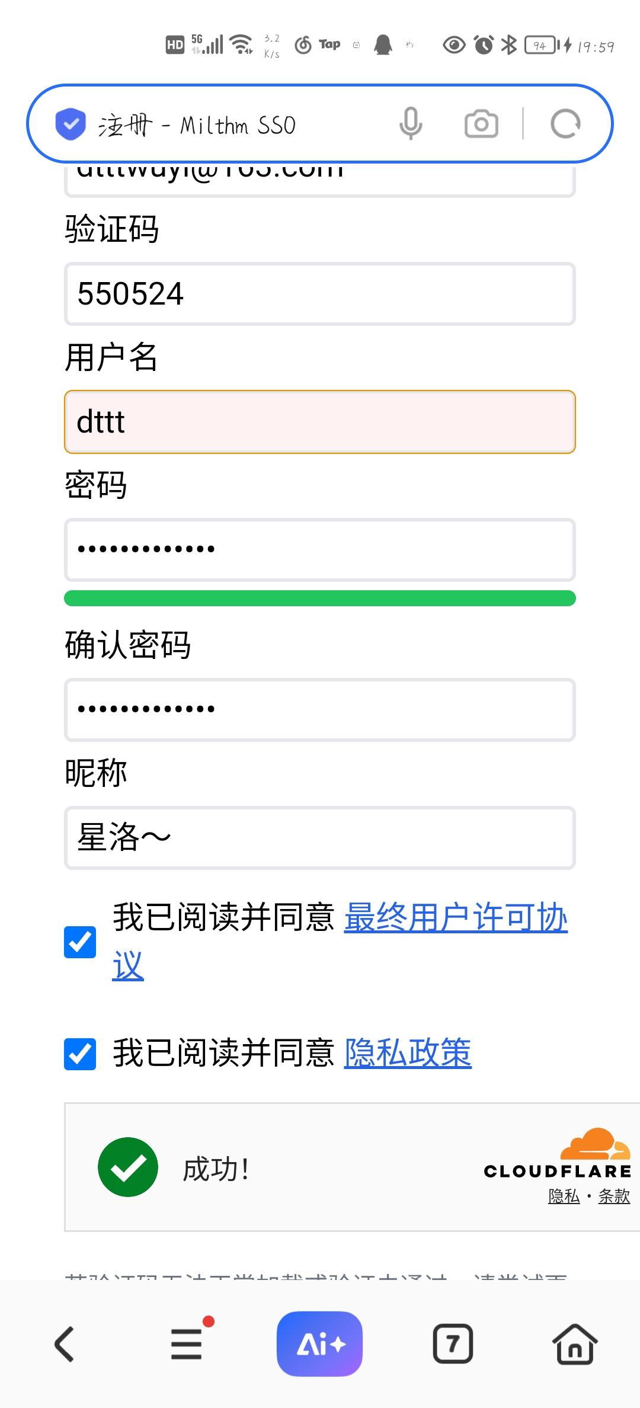Viewport: 640px width, 1408px height.
Task: Tap the blue shield security icon
Action: pos(71,124)
